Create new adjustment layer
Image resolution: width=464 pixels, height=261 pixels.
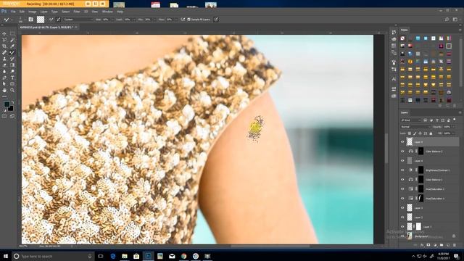pos(435,245)
